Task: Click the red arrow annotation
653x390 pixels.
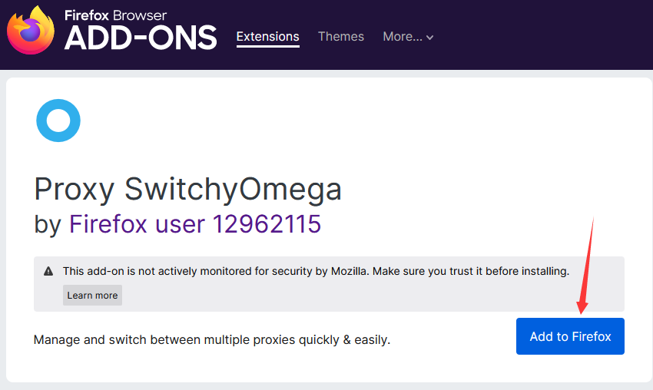Action: [x=585, y=266]
